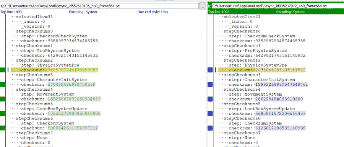Click 'step: LootBoxSystemUpdate' line in pane A
Image resolution: width=344 pixels, height=147 pixels.
(54, 109)
